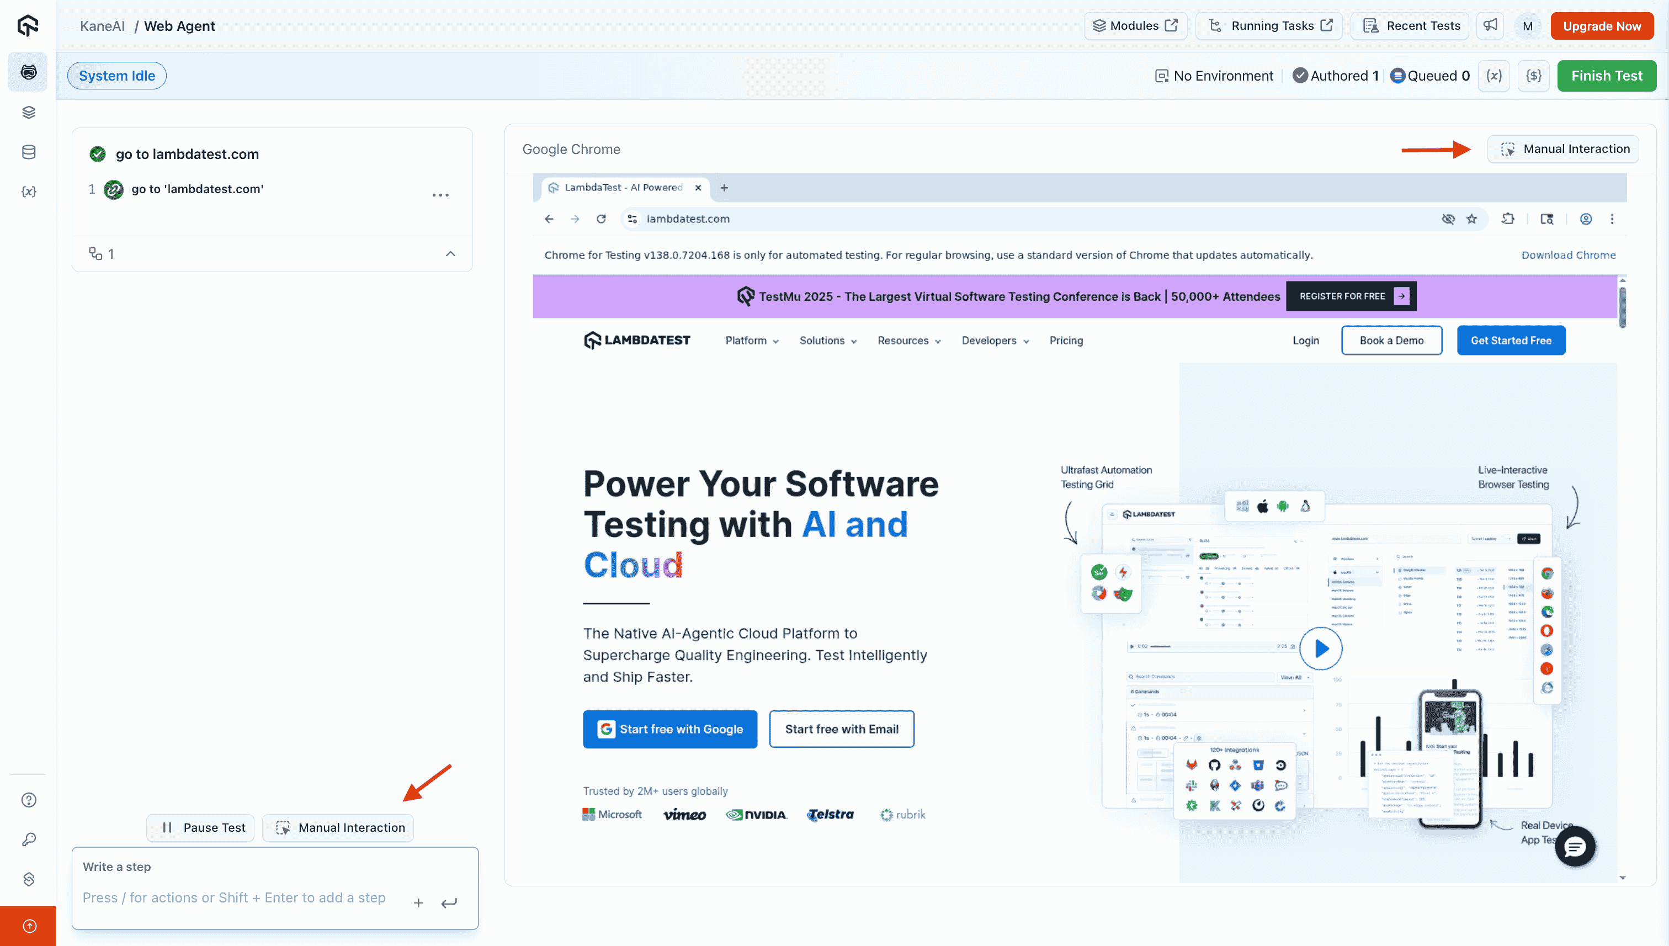Screen dimensions: 1669x946
Task: Open the (x) variables button in status bar
Action: [1494, 76]
